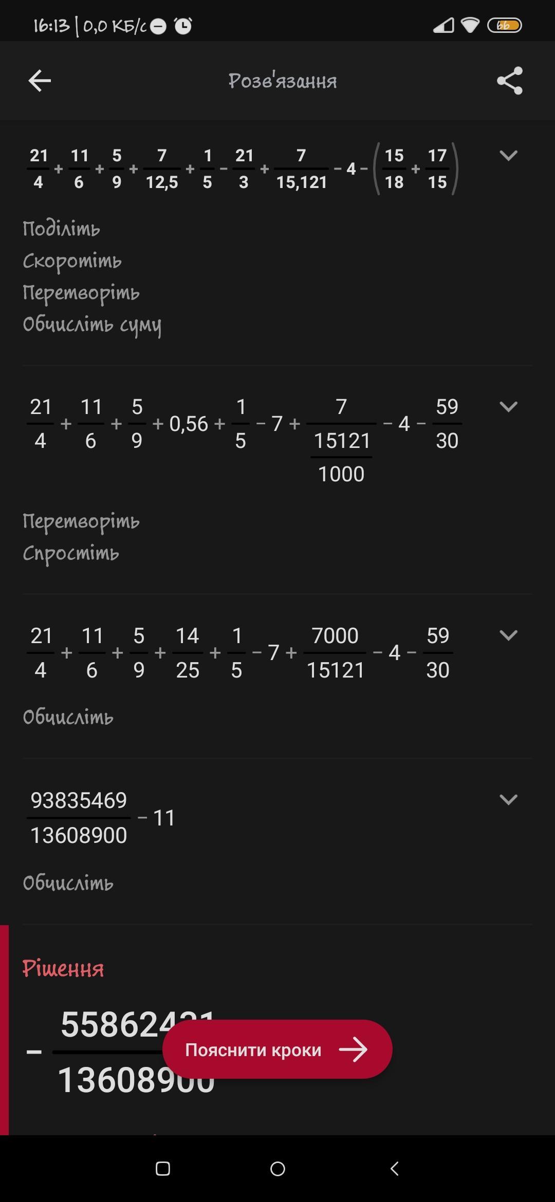Tap Android back triangle button
This screenshot has height=1202, width=555.
394,1169
